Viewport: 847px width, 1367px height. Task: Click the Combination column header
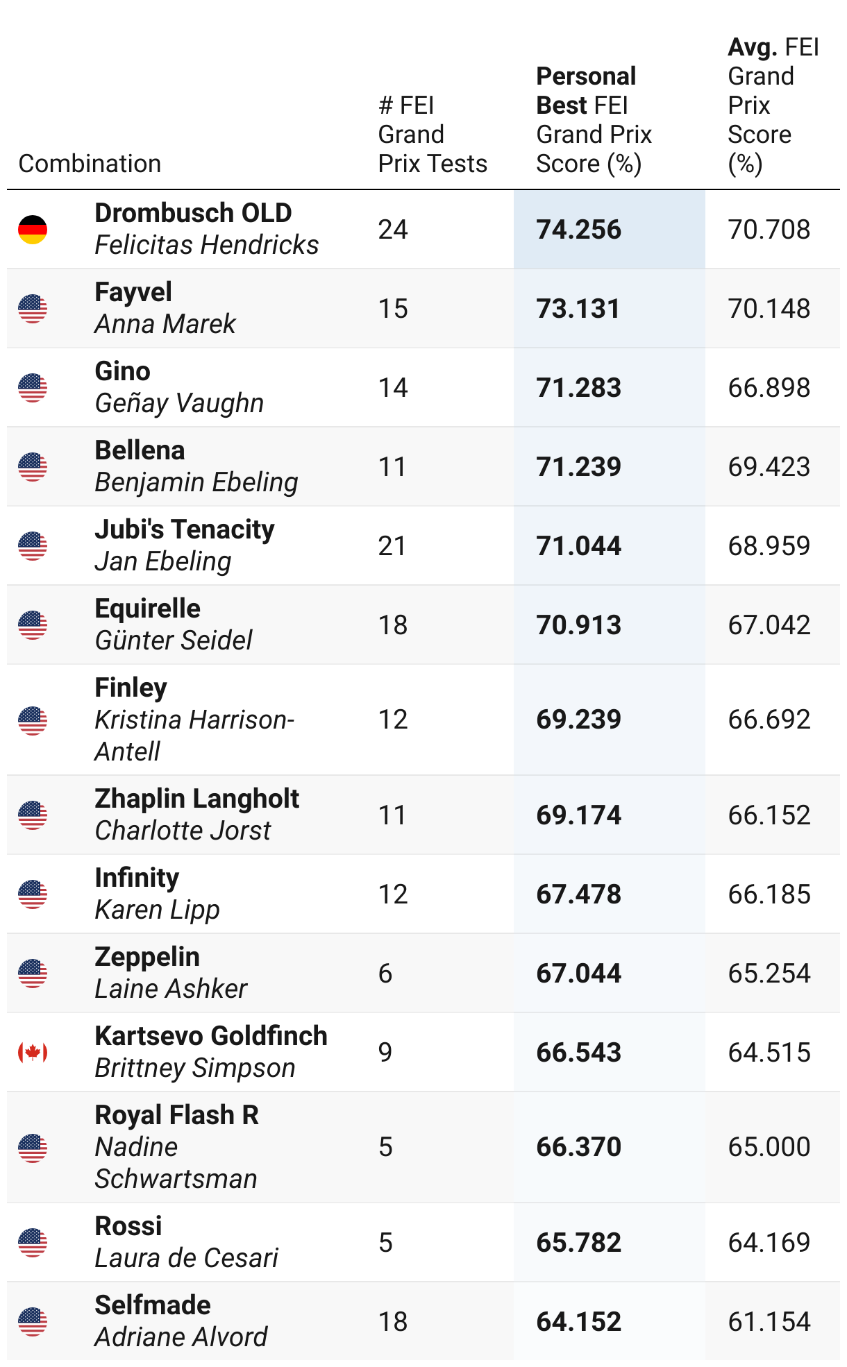(x=90, y=164)
